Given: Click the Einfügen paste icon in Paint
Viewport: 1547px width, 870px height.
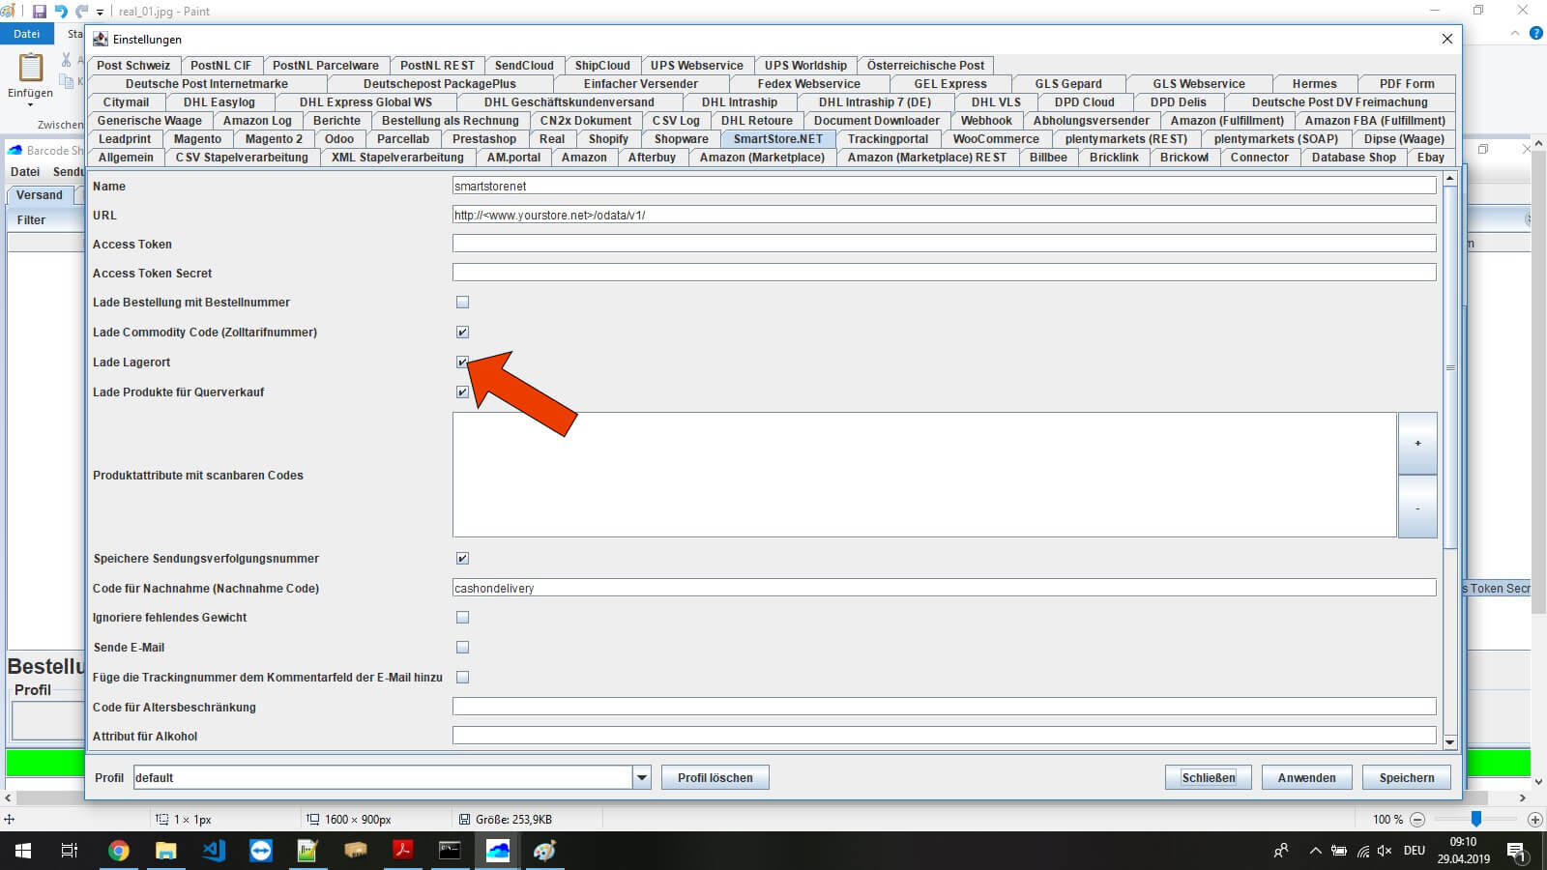Looking at the screenshot, I should click(31, 68).
